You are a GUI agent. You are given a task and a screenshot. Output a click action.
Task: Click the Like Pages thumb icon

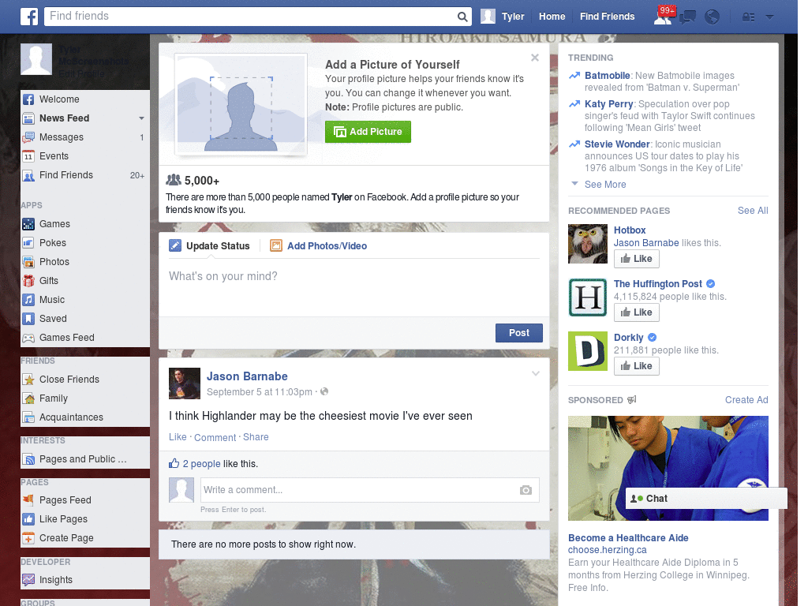click(28, 519)
